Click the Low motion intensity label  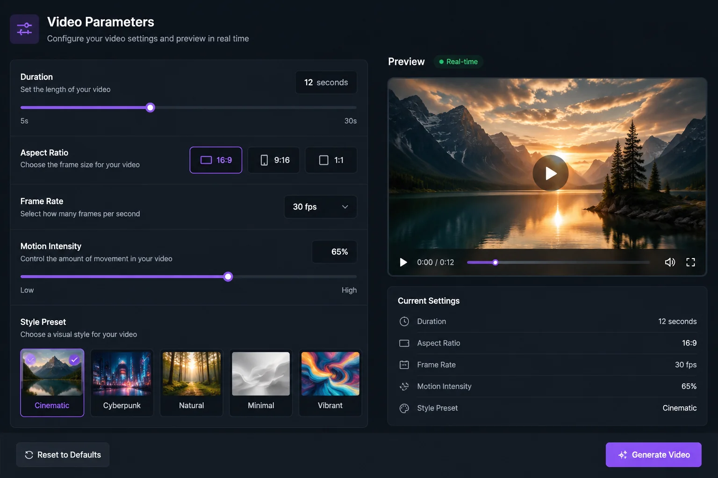click(27, 290)
